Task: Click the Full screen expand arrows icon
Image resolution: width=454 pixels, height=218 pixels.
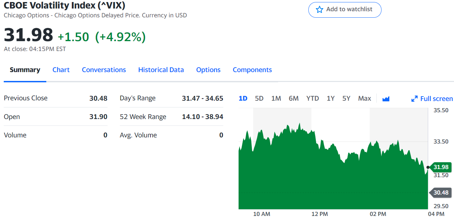Action: coord(414,99)
